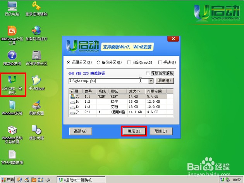
Task: Enable the 释放急救系统 checkbox
Action: pyautogui.click(x=148, y=73)
